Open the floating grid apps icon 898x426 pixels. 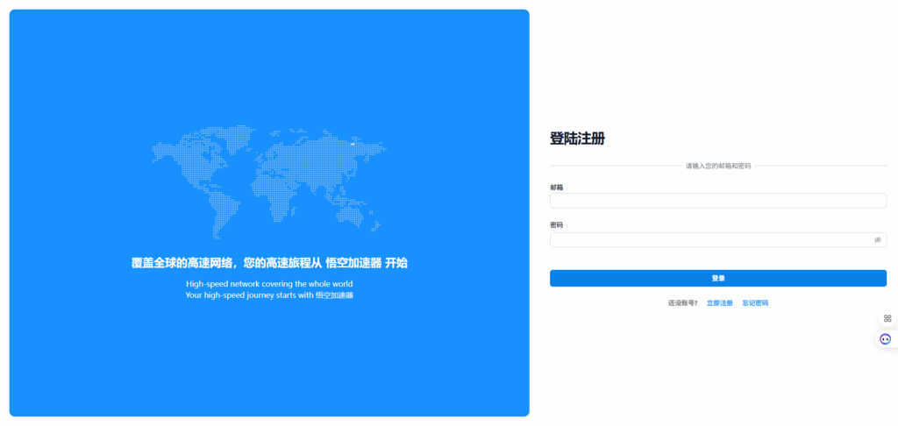pos(887,318)
